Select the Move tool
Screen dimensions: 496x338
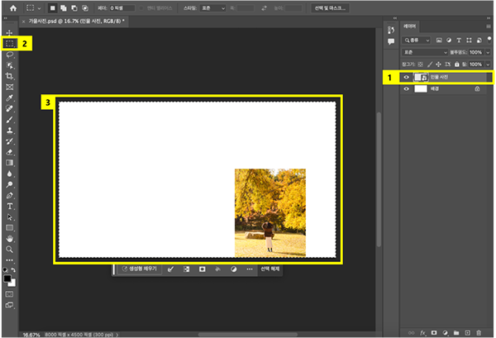coord(9,32)
